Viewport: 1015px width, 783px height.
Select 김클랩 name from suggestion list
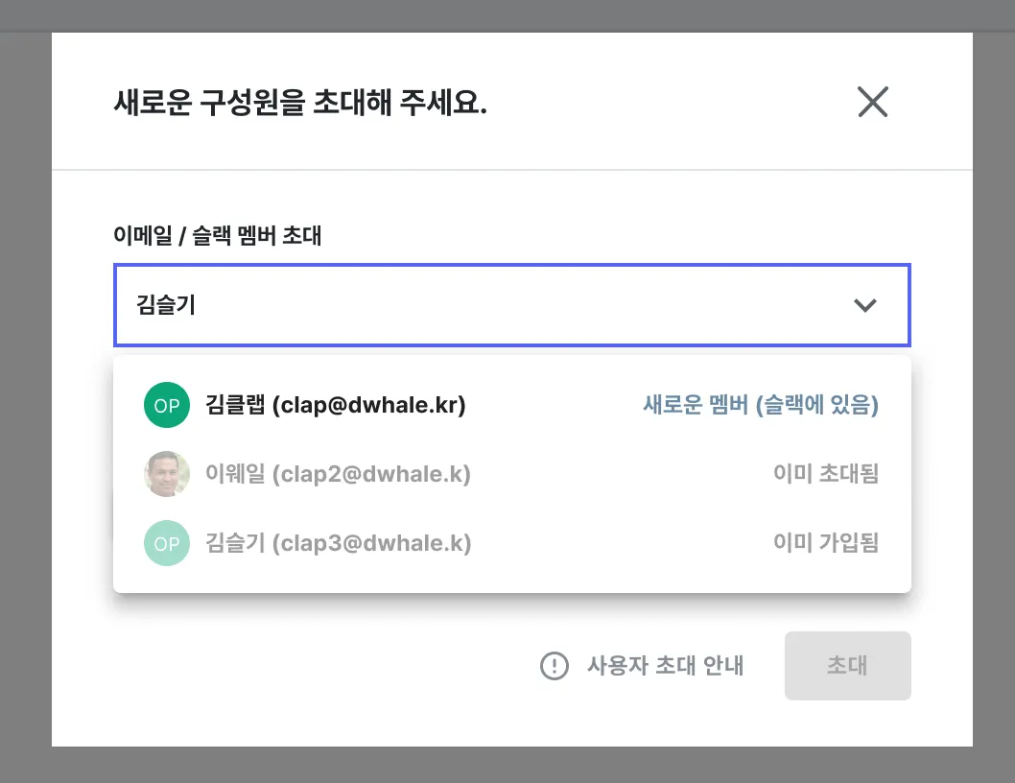click(x=235, y=405)
